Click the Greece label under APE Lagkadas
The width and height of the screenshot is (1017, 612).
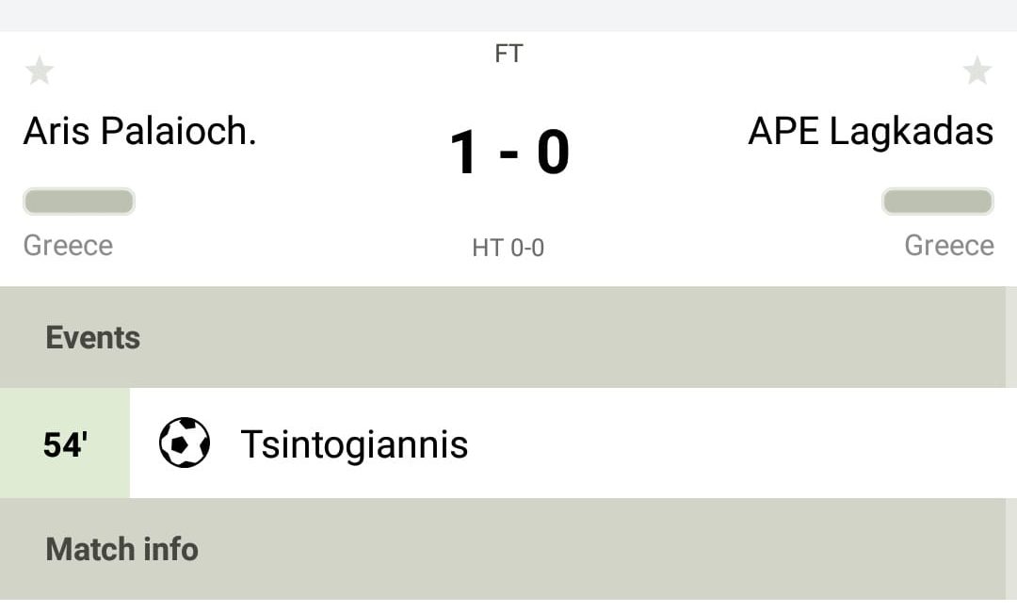point(949,246)
